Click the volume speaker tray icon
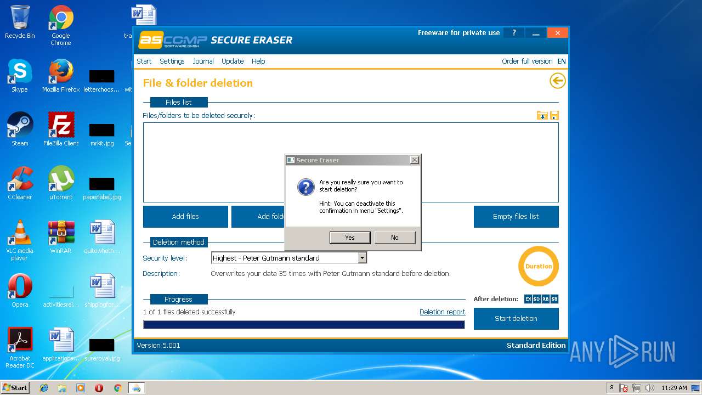This screenshot has height=395, width=702. coord(650,388)
